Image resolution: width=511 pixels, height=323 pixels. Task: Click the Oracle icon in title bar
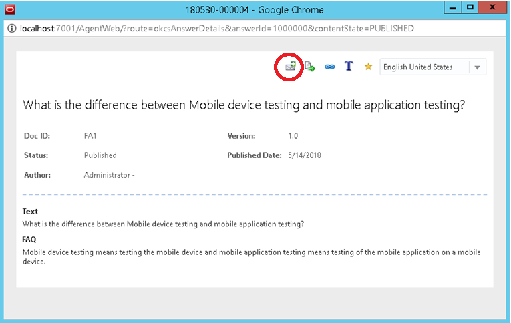(10, 10)
